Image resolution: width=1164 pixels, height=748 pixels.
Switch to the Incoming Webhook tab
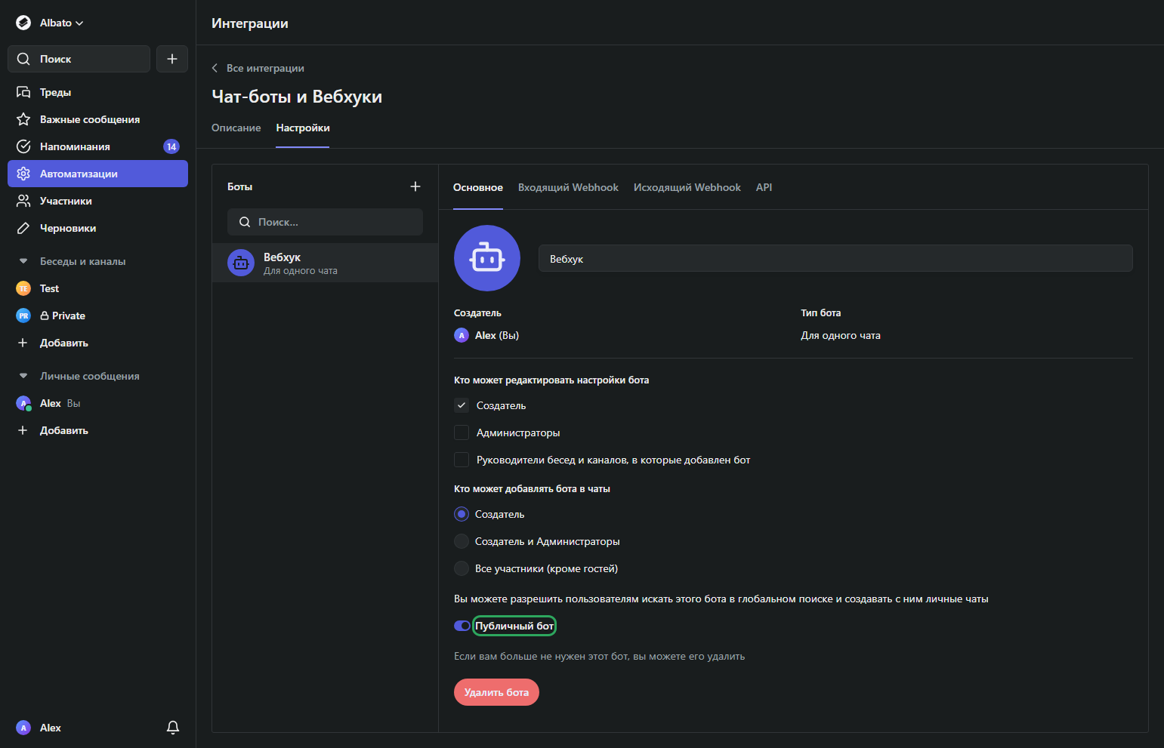point(568,187)
